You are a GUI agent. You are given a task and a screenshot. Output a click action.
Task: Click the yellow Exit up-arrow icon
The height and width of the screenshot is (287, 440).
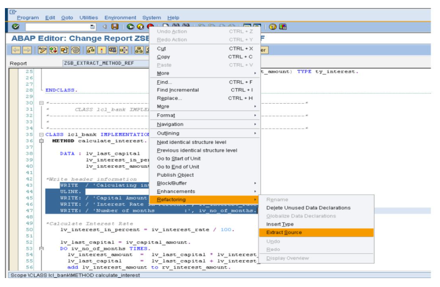click(x=140, y=26)
